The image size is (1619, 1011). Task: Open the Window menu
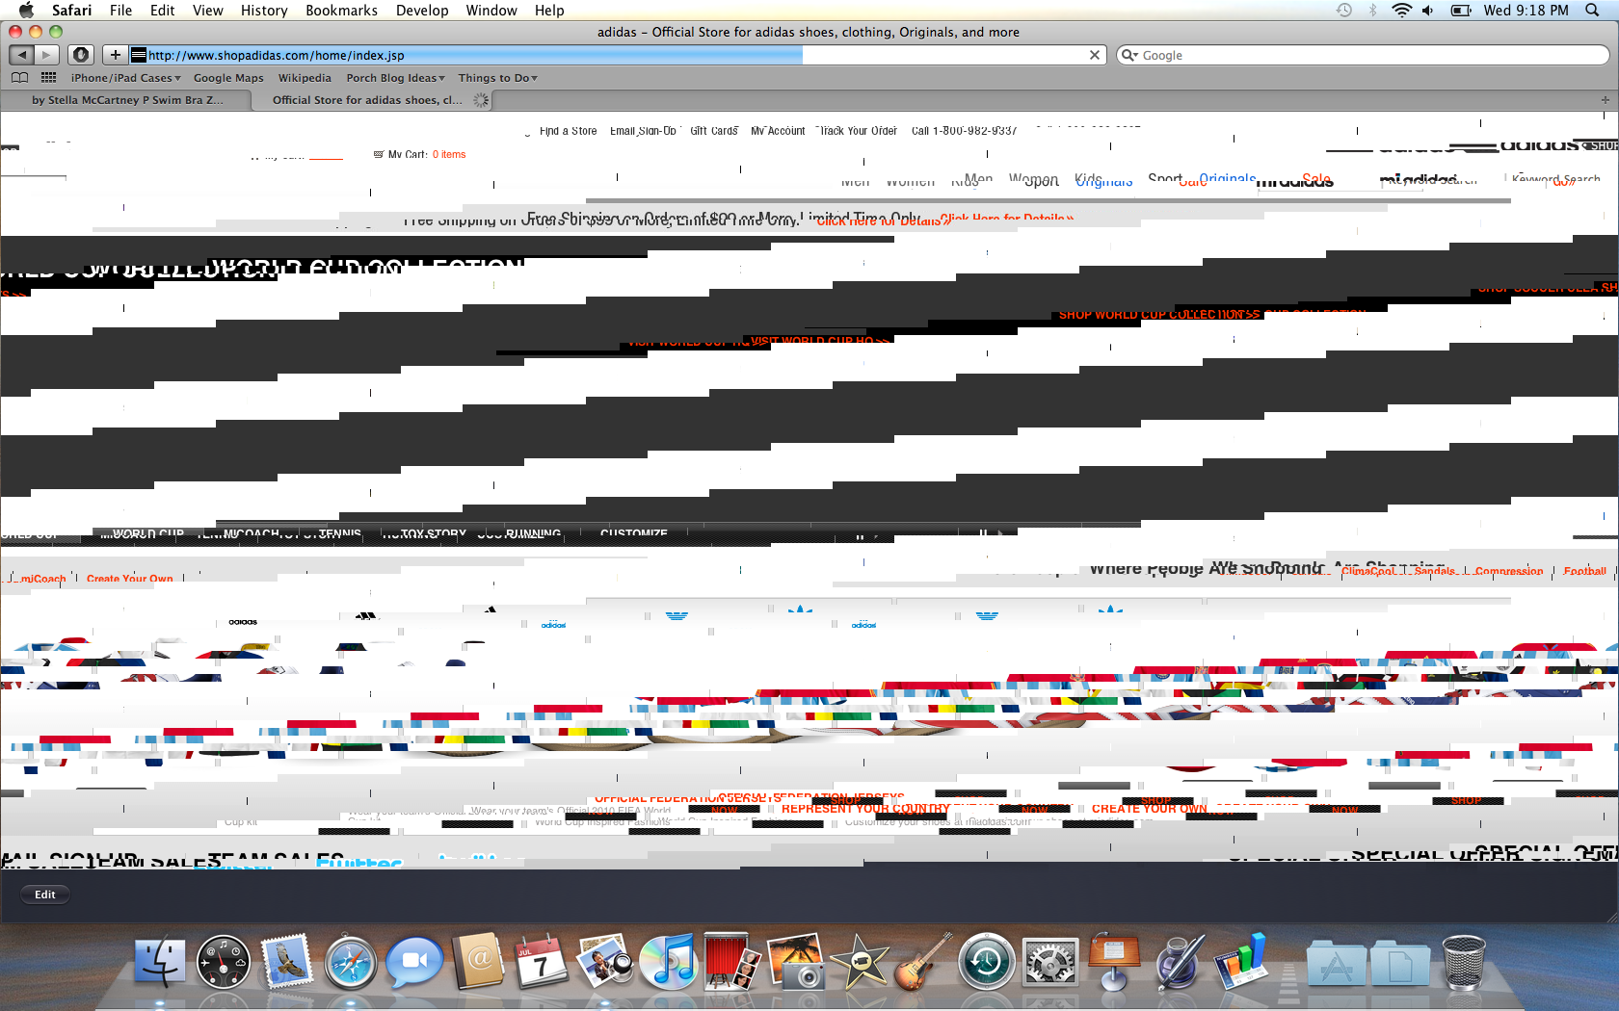click(491, 10)
